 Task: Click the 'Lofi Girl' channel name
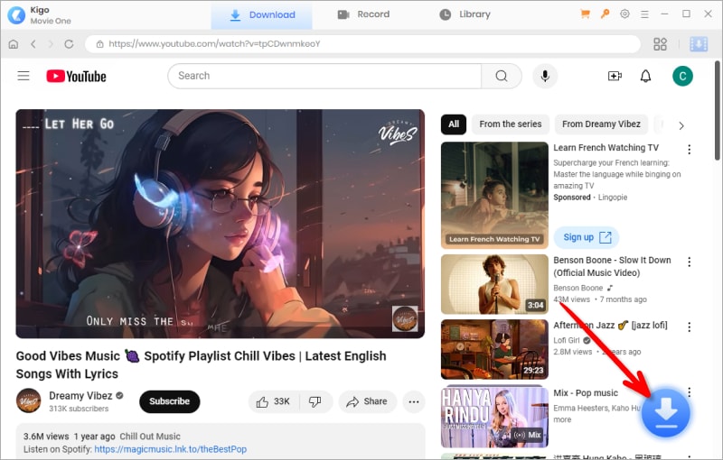tap(567, 340)
